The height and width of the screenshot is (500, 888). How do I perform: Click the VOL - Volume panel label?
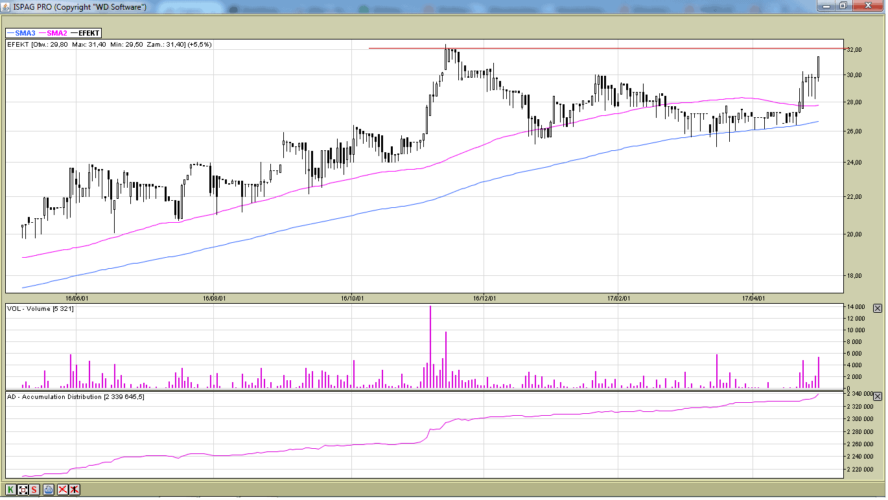[x=40, y=309]
